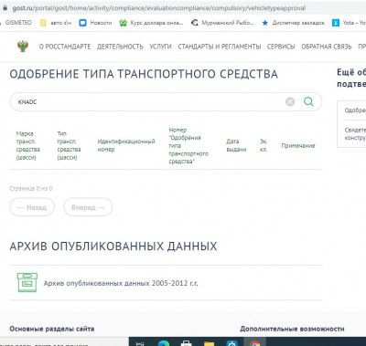
Task: Click the Дополнительные возможности heading
Action: click(292, 329)
